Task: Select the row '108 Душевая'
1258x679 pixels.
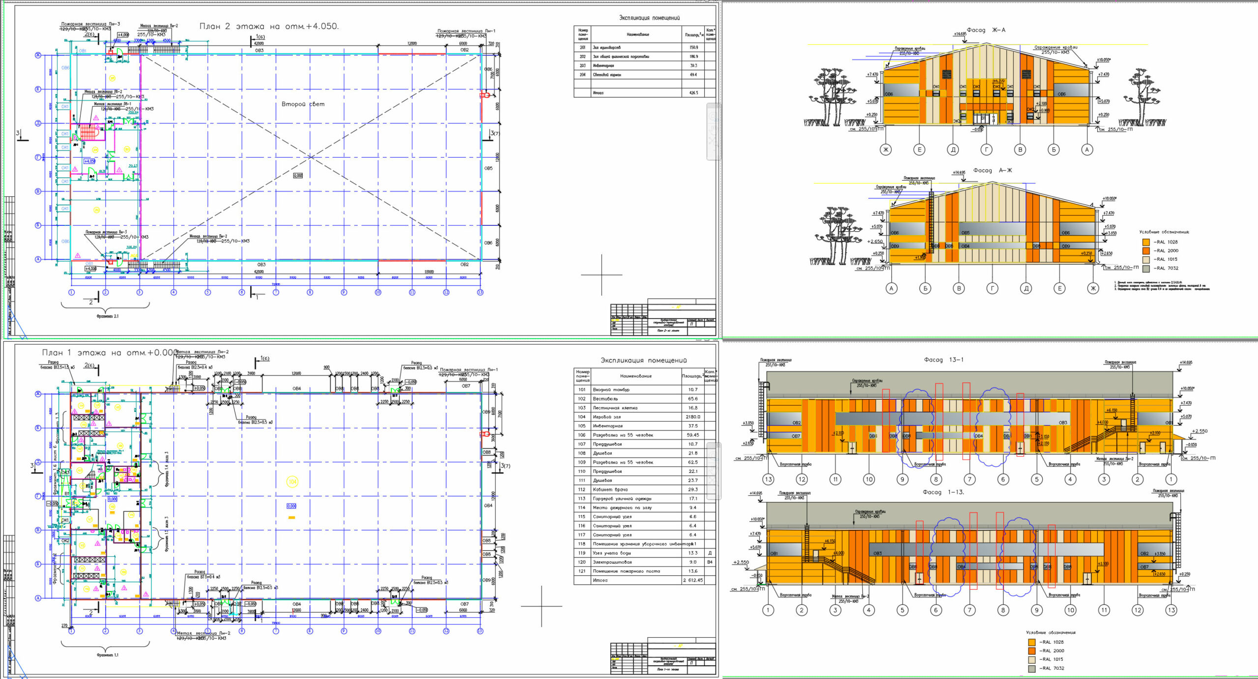Action: (x=645, y=453)
